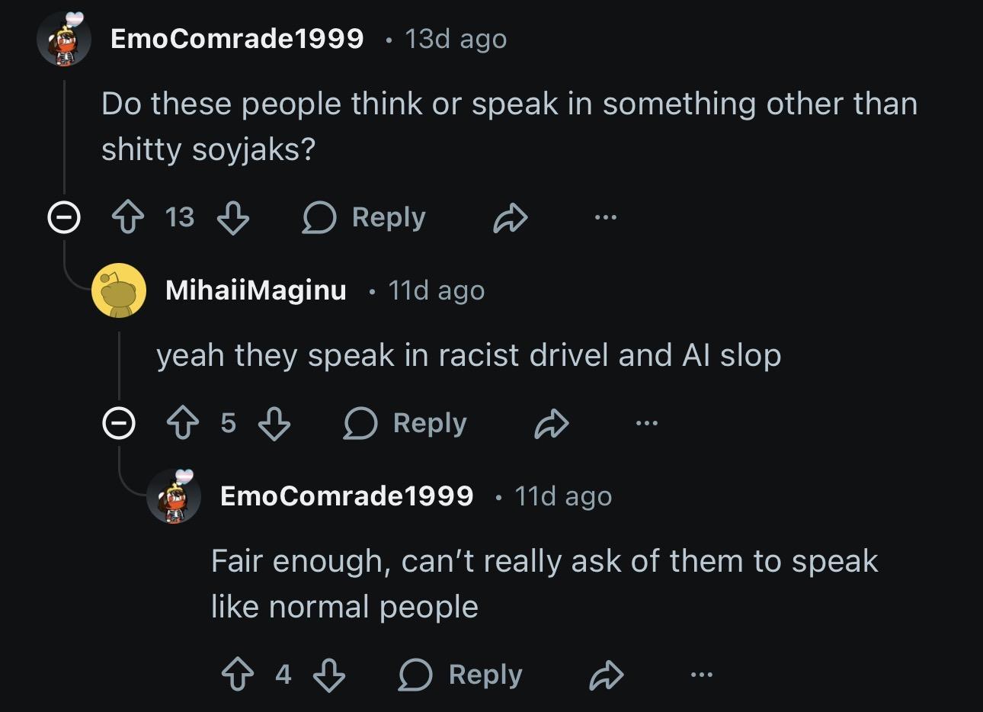983x712 pixels.
Task: Reply to the soyjaks comment
Action: [x=365, y=218]
